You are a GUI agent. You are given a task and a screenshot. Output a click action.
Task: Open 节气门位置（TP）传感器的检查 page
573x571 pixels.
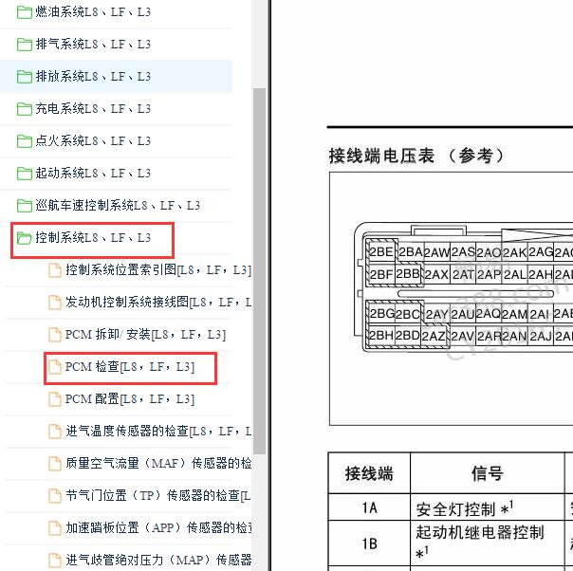tap(158, 496)
